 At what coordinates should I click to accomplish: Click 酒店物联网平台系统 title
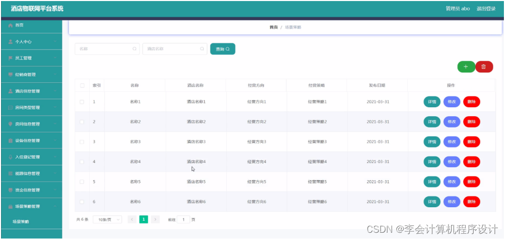37,9
